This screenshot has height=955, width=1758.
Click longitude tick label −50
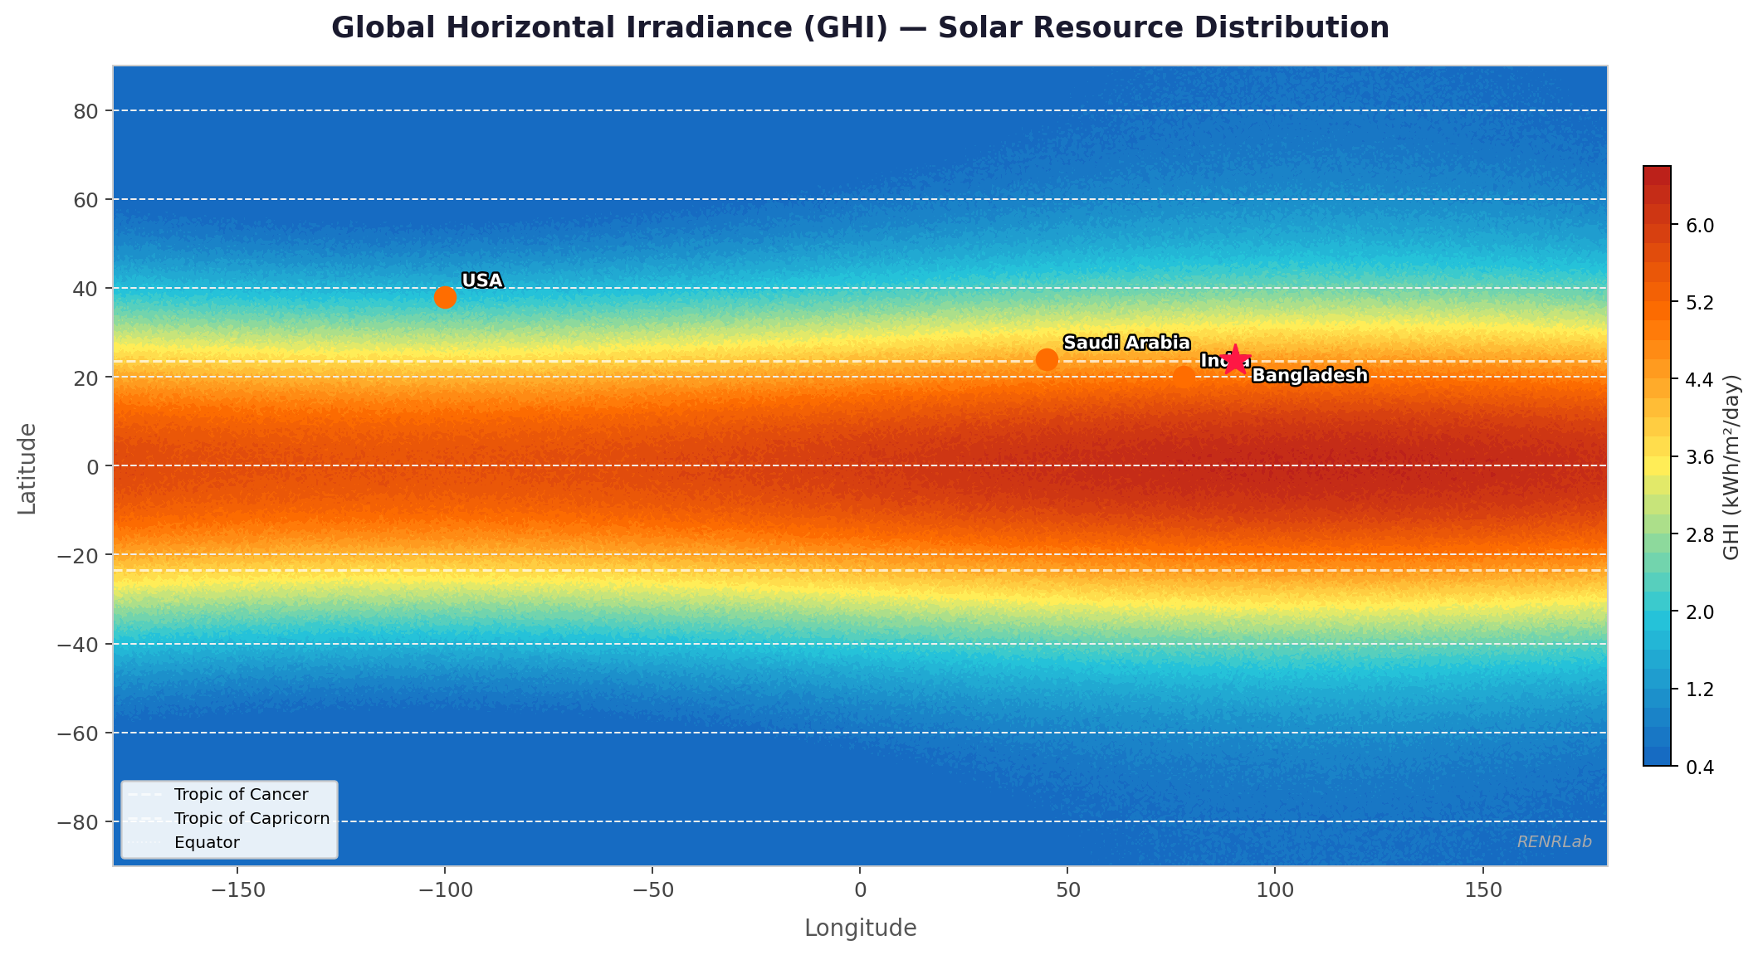tap(652, 890)
